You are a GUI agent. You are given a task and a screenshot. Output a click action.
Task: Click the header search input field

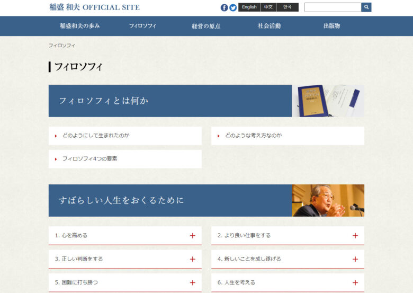tap(333, 7)
